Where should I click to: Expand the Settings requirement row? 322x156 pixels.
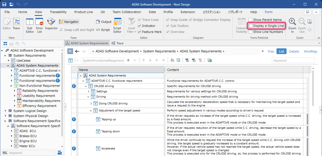coord(89,91)
